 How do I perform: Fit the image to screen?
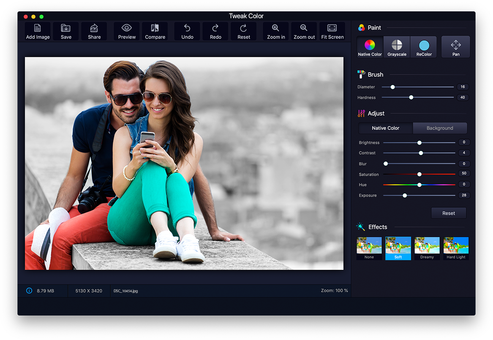(332, 31)
